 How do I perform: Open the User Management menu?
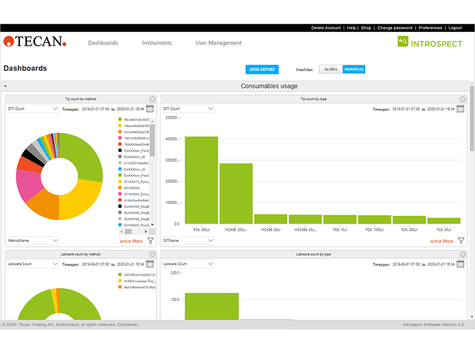click(x=218, y=43)
